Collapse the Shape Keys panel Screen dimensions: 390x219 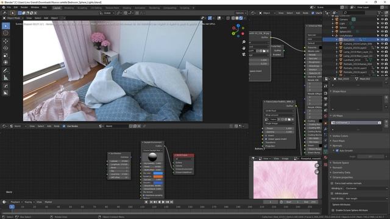(339, 91)
